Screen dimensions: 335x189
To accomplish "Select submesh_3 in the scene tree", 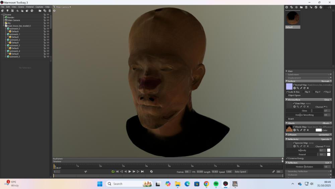I will tap(15, 45).
